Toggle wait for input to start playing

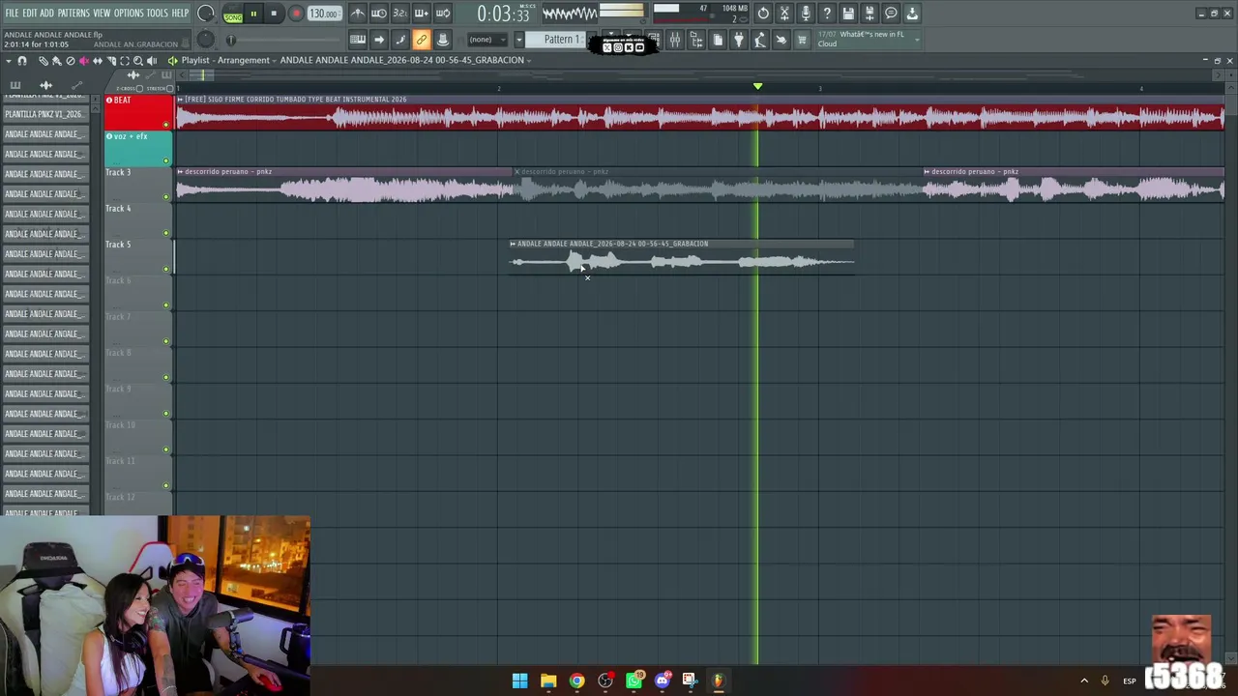pos(379,14)
